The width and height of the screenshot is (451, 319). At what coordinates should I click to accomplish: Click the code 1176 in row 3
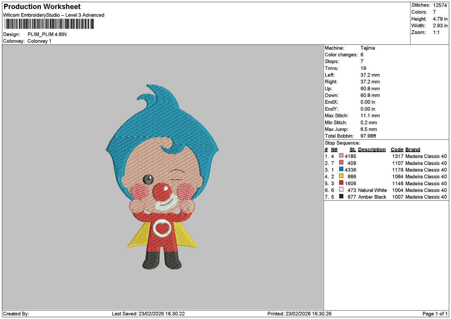[x=398, y=170]
